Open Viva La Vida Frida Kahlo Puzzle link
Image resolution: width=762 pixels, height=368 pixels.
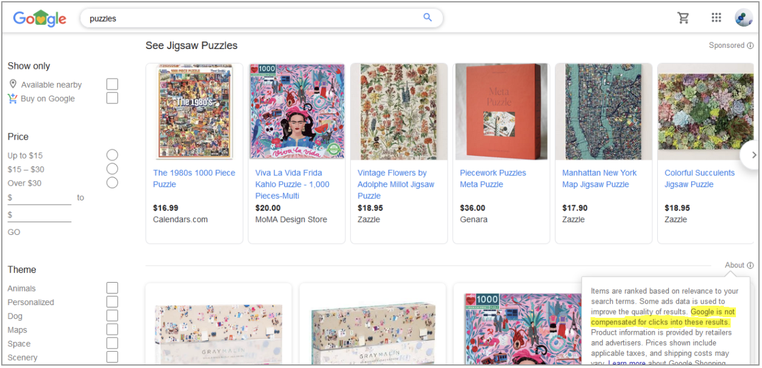pyautogui.click(x=293, y=184)
